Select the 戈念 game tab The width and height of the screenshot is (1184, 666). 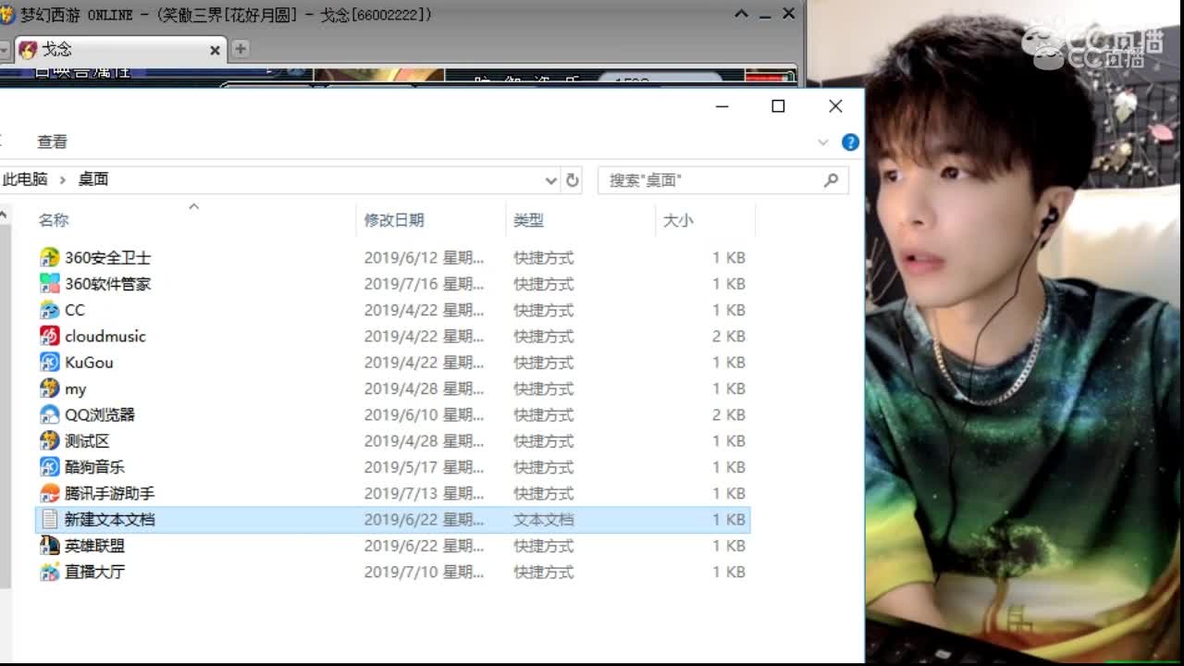tap(54, 49)
